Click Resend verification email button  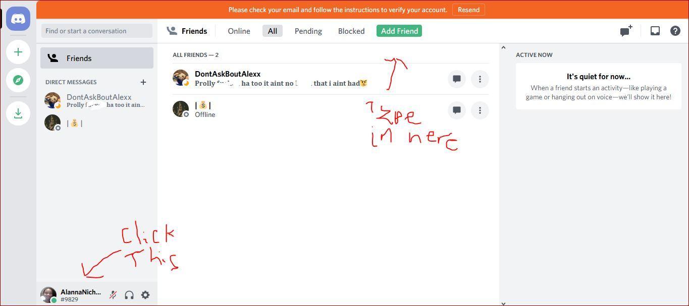pos(468,10)
